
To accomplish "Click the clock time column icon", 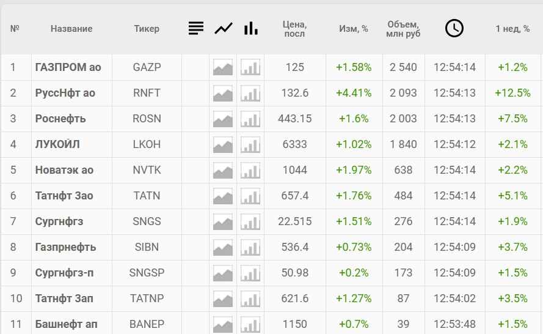I will click(x=454, y=28).
